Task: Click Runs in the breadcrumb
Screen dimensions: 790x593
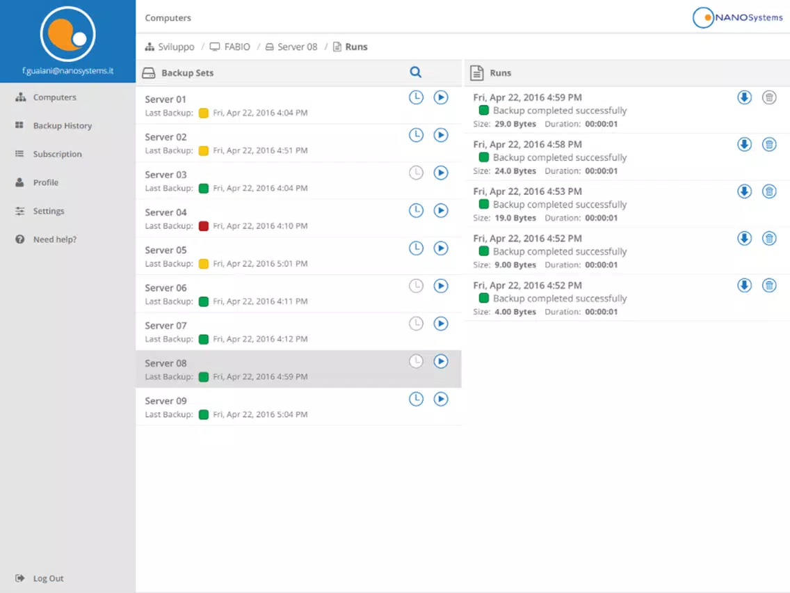Action: (350, 47)
